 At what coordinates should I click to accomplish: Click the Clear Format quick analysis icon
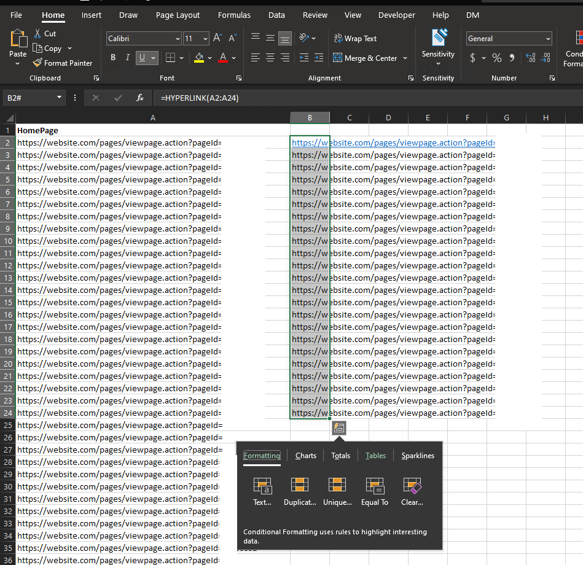coord(412,486)
